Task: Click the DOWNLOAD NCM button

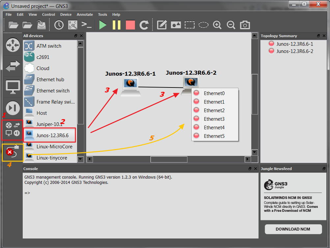Action: [x=293, y=229]
